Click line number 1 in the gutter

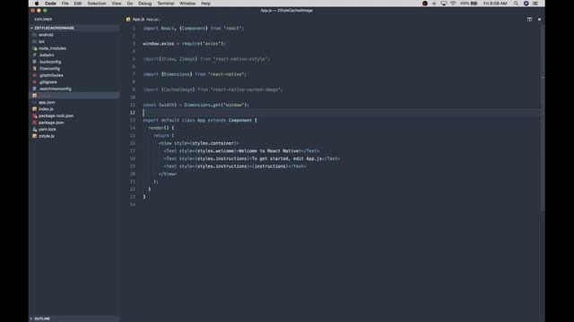click(134, 28)
